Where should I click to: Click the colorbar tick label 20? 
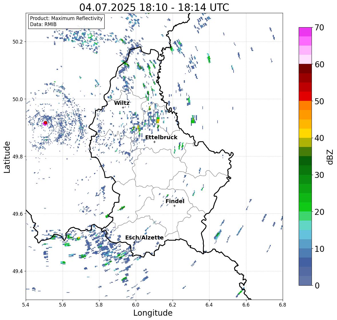point(319,212)
